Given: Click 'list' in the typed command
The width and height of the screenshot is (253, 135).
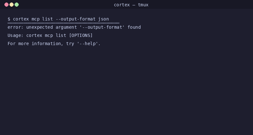Looking at the screenshot, I should pyautogui.click(x=47, y=19).
